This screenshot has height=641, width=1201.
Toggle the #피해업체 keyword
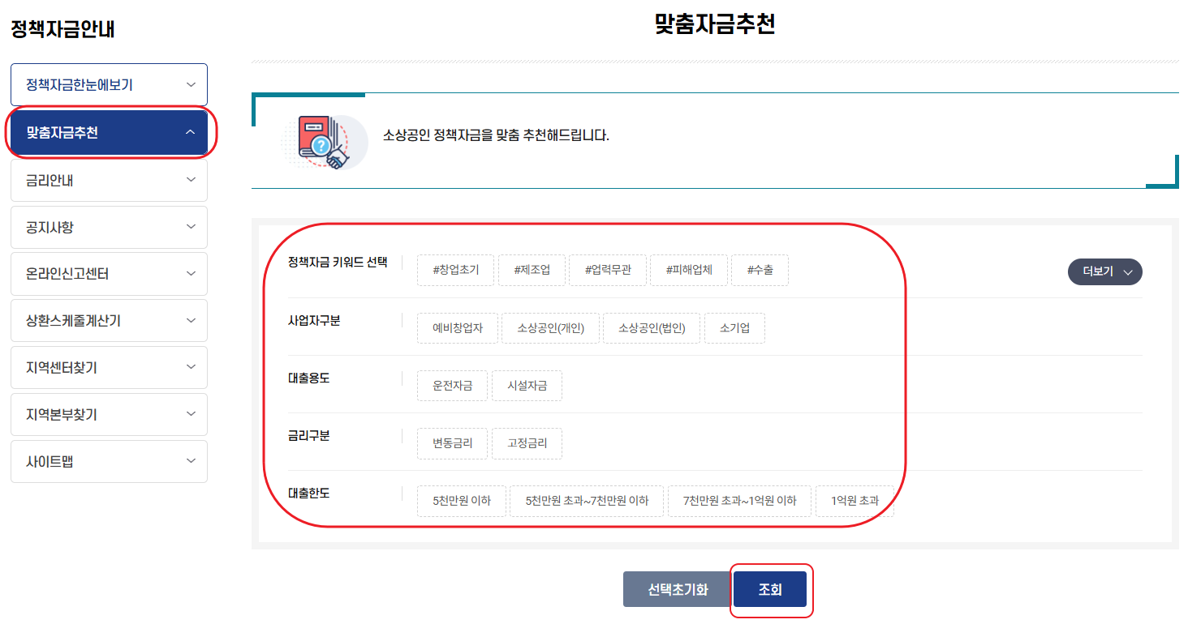689,270
